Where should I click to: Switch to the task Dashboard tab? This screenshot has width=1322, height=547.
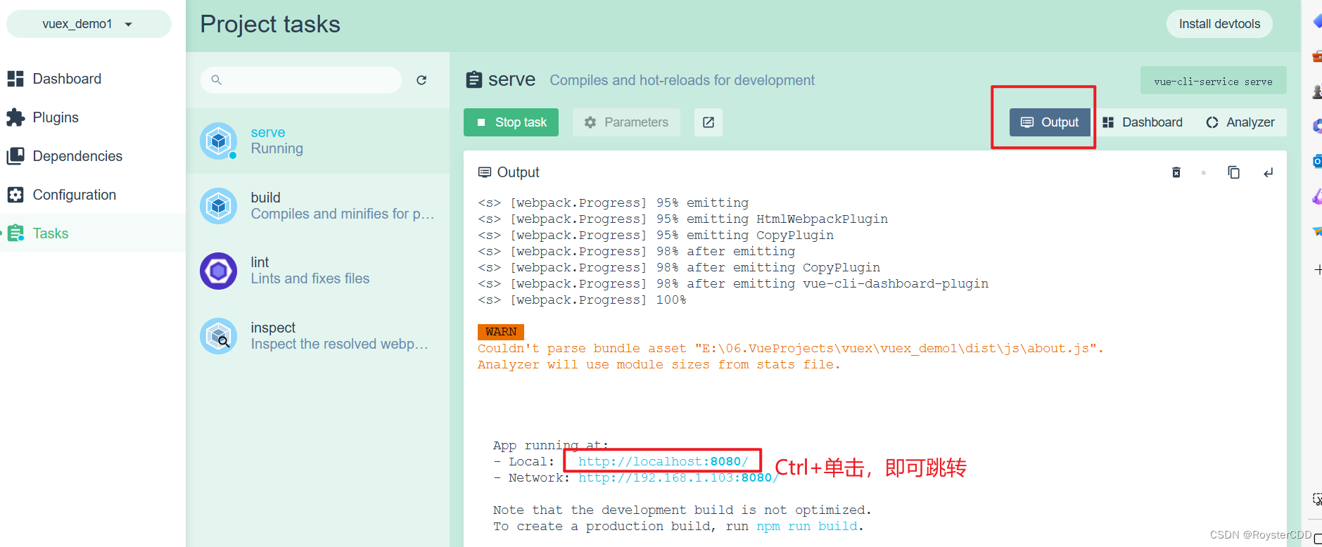(x=1143, y=122)
